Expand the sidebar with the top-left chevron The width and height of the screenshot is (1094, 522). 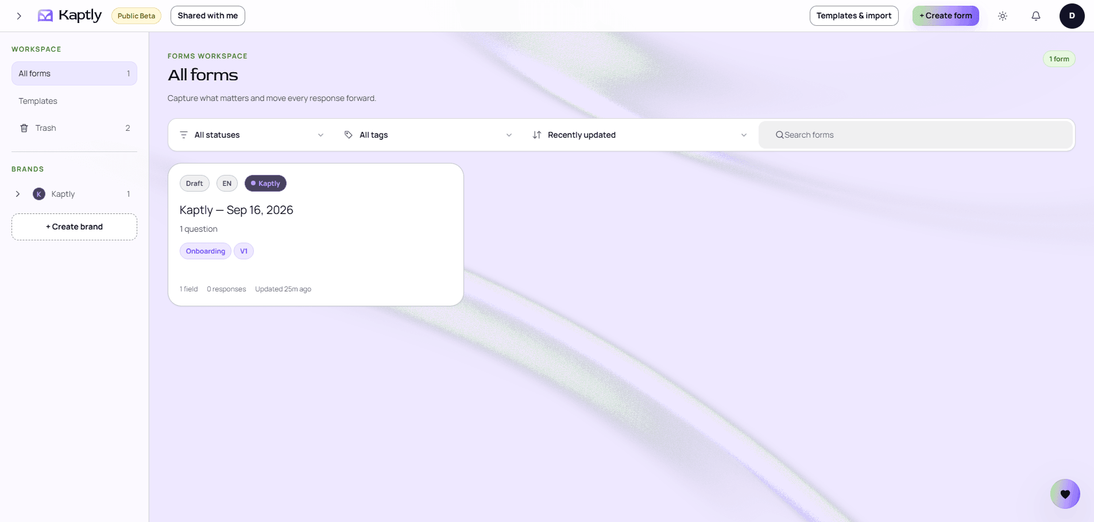pos(19,16)
